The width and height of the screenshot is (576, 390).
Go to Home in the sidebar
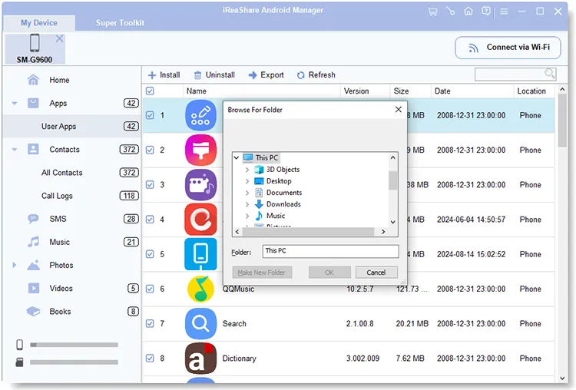59,80
